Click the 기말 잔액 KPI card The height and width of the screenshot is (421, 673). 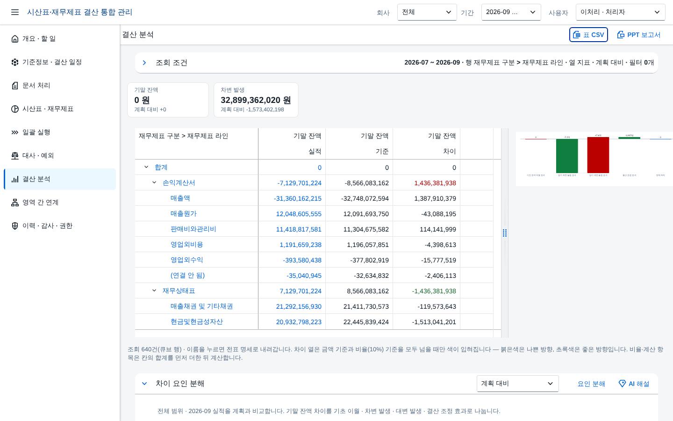[x=168, y=100]
